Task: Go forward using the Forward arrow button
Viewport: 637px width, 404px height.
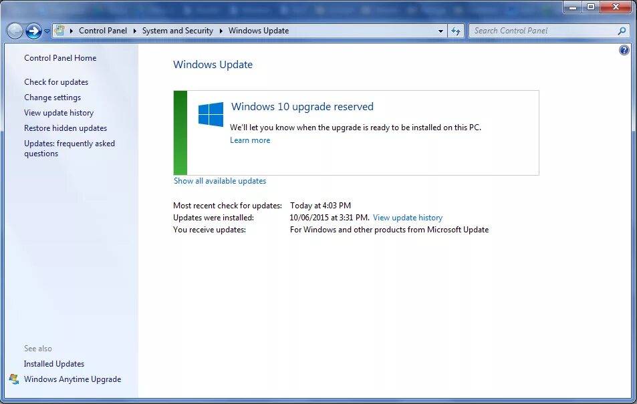Action: click(x=33, y=31)
